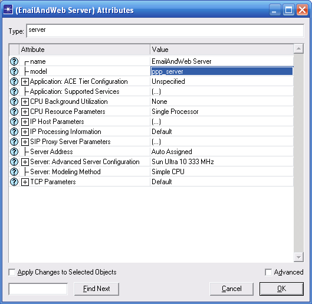This screenshot has width=312, height=304.
Task: Expand Server: Advanced Server Configuration
Action: tap(25, 162)
